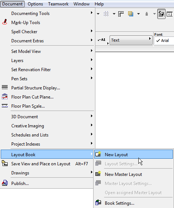Open the Document menu
Screen dimensions: 174x208
click(x=12, y=4)
